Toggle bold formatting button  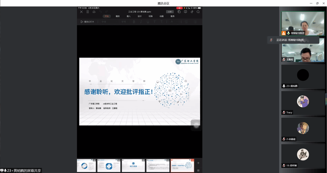134,22
